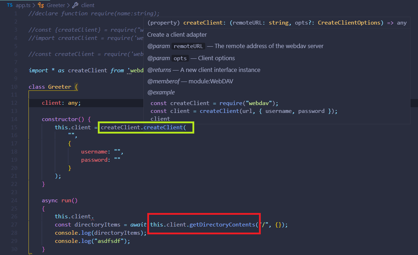The image size is (418, 255).
Task: Click the TS file icon in breadcrumb
Action: (x=10, y=5)
